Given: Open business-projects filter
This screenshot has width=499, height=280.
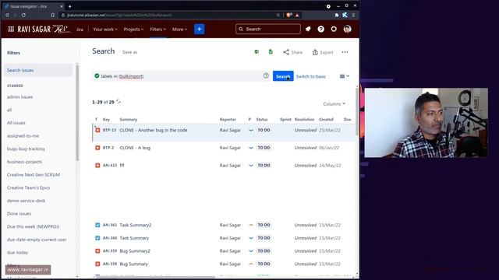Looking at the screenshot, I should click(24, 162).
